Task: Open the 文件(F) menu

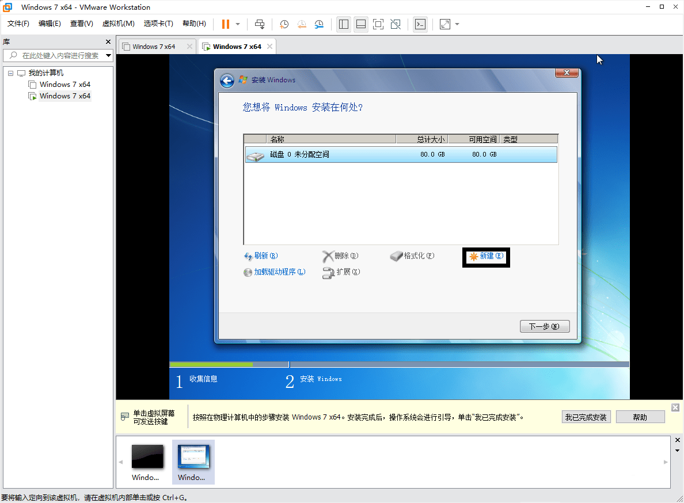Action: point(18,24)
